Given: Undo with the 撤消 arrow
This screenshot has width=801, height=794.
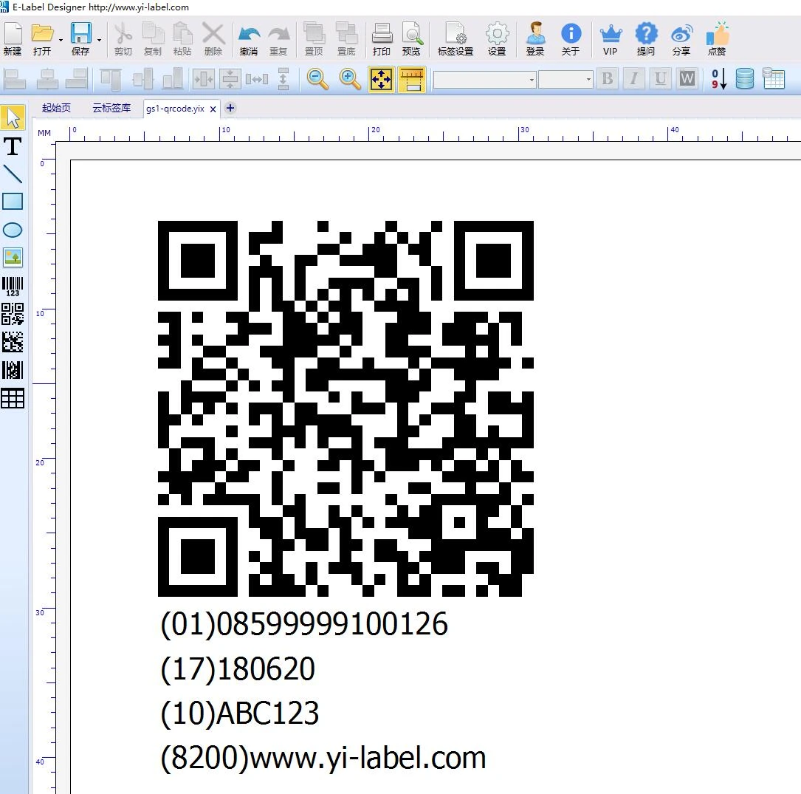Looking at the screenshot, I should (249, 39).
